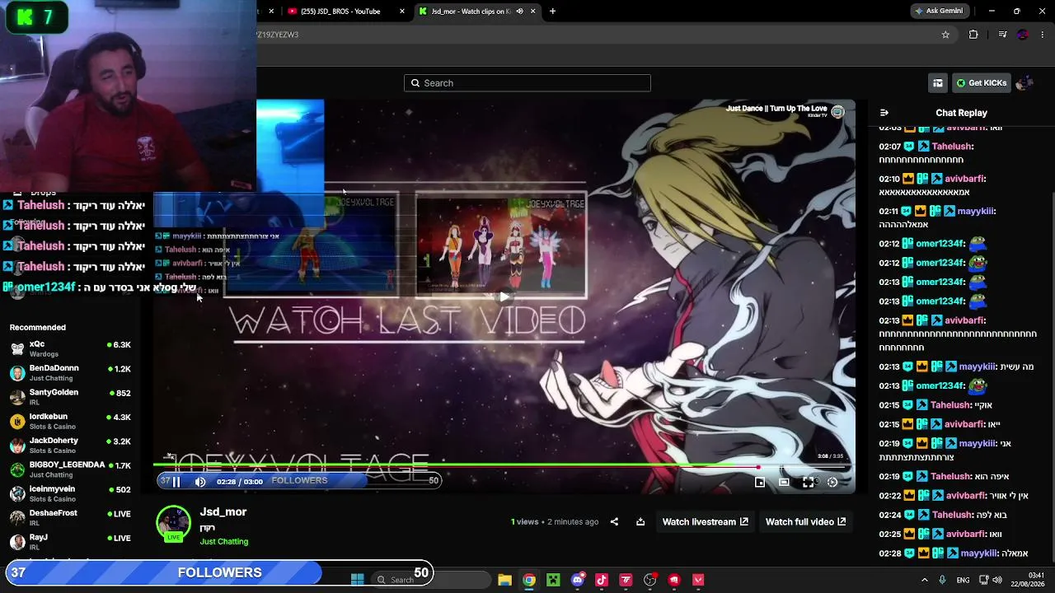This screenshot has height=593, width=1055.
Task: Pause the clip playback
Action: coord(176,482)
